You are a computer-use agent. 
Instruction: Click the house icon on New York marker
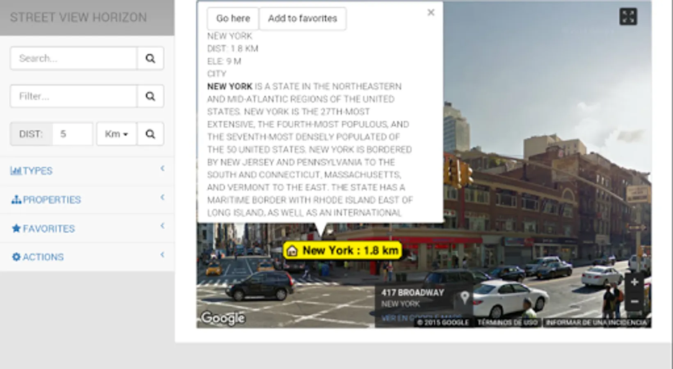click(x=292, y=251)
